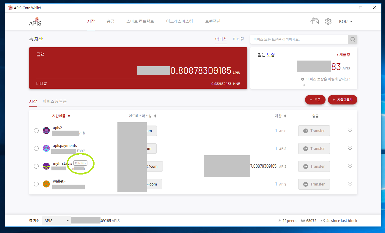Click the APIS Core Wallet title bar icon

10,8
